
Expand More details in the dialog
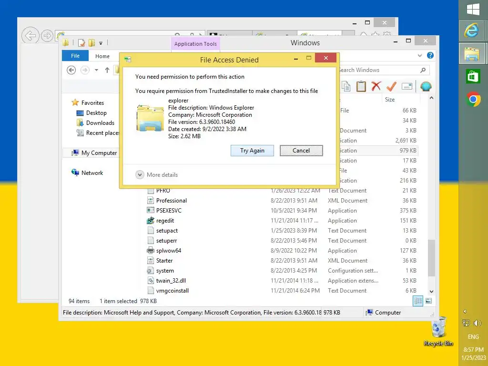[156, 174]
